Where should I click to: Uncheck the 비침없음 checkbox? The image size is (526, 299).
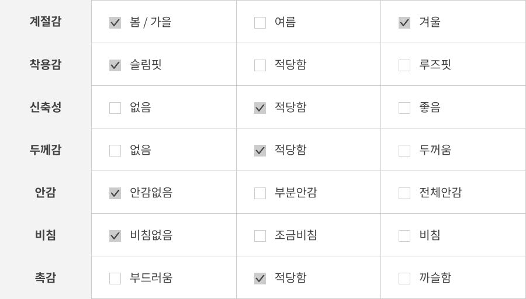(115, 236)
